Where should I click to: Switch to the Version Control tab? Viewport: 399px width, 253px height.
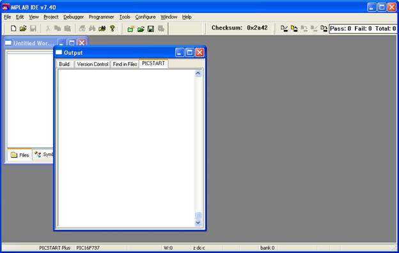(x=92, y=64)
